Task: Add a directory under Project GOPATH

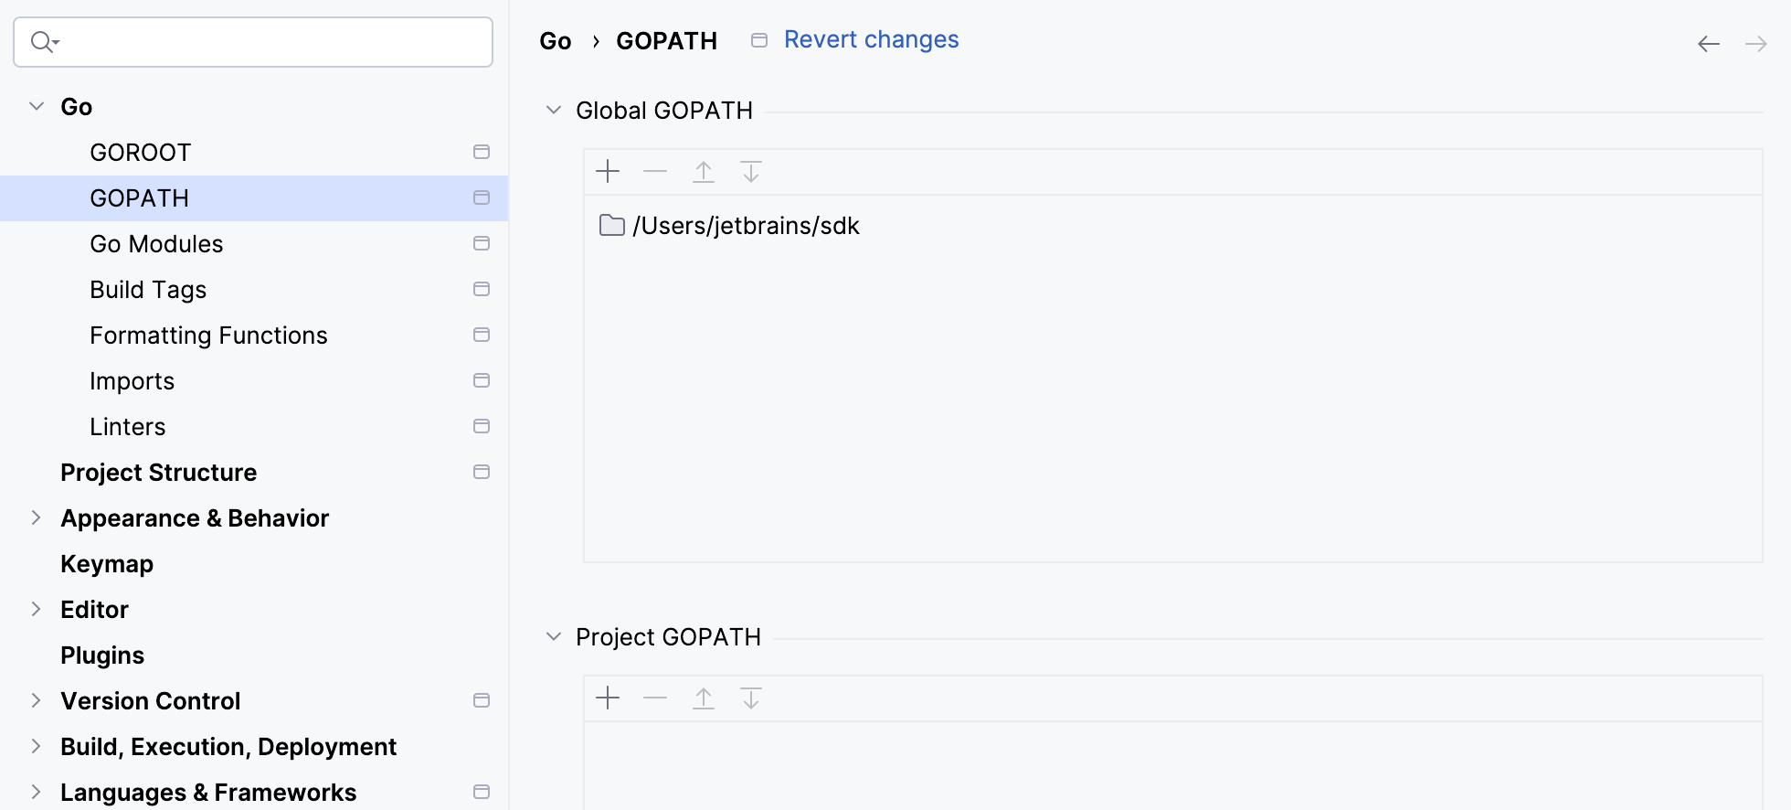Action: [x=607, y=698]
